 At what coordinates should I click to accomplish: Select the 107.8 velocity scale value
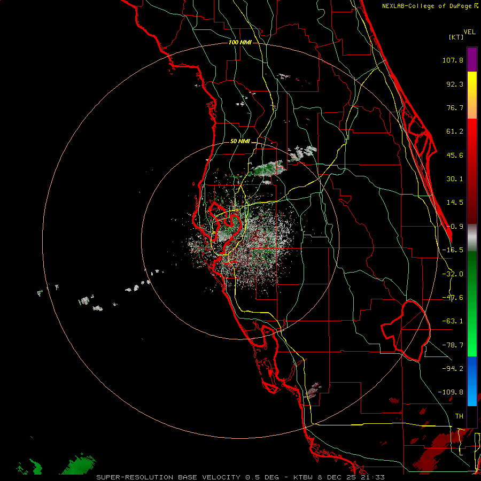453,60
